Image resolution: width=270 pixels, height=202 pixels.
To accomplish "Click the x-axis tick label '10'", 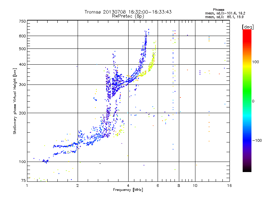I will point(195,186).
